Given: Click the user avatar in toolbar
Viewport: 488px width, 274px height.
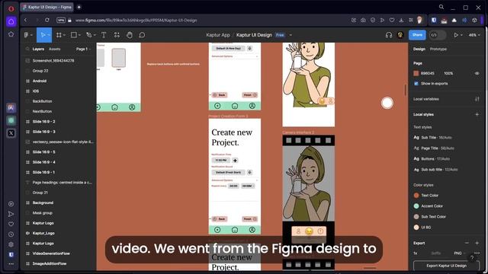Looking at the screenshot, I should coord(400,35).
